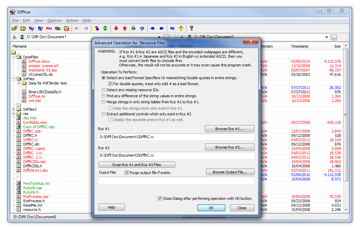The image size is (360, 229).
Task: Toggle Display the obsolete ones in Rcs #1 checkbox
Action: 110,120
